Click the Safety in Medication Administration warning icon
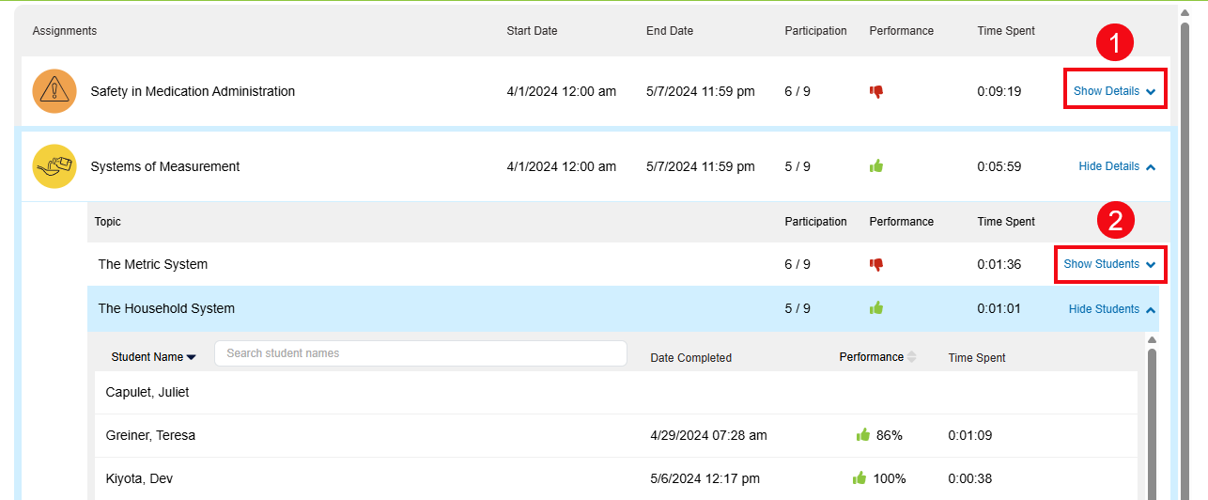Viewport: 1208px width, 500px height. point(54,91)
